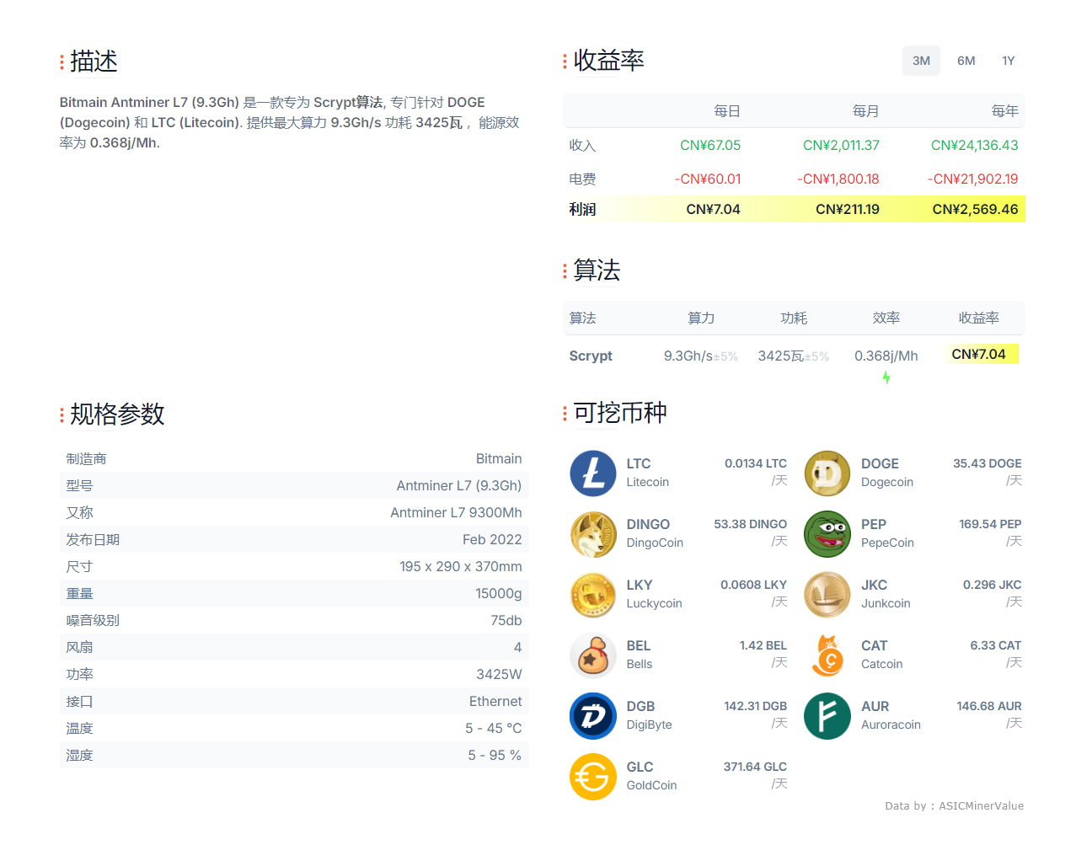Click the 371.64 GLC daily yield

(x=755, y=767)
